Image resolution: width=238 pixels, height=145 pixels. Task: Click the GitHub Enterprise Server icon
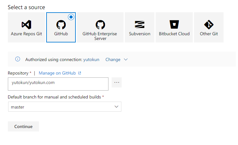pyautogui.click(x=100, y=25)
